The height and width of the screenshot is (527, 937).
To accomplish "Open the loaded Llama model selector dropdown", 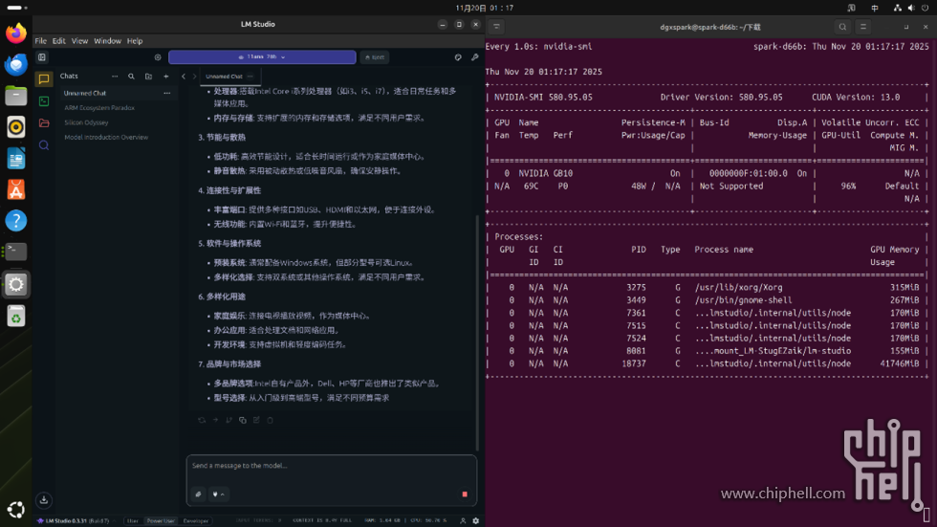I will pyautogui.click(x=262, y=57).
